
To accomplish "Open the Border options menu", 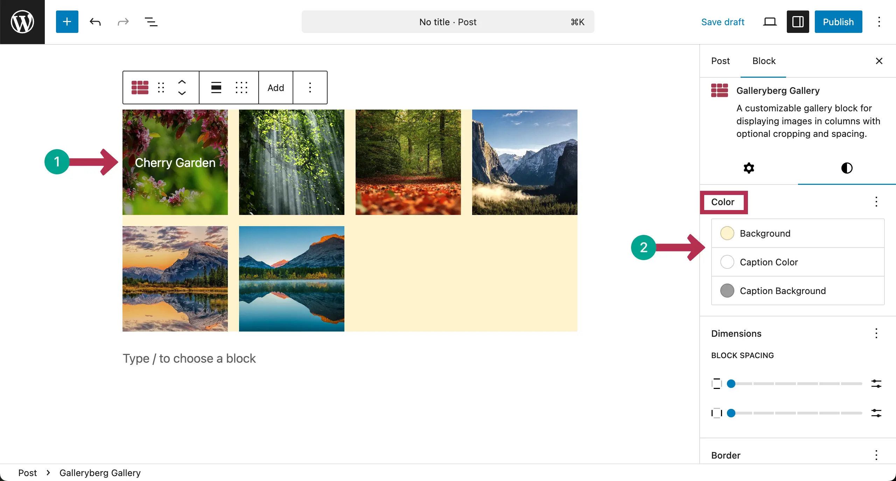I will pos(876,455).
